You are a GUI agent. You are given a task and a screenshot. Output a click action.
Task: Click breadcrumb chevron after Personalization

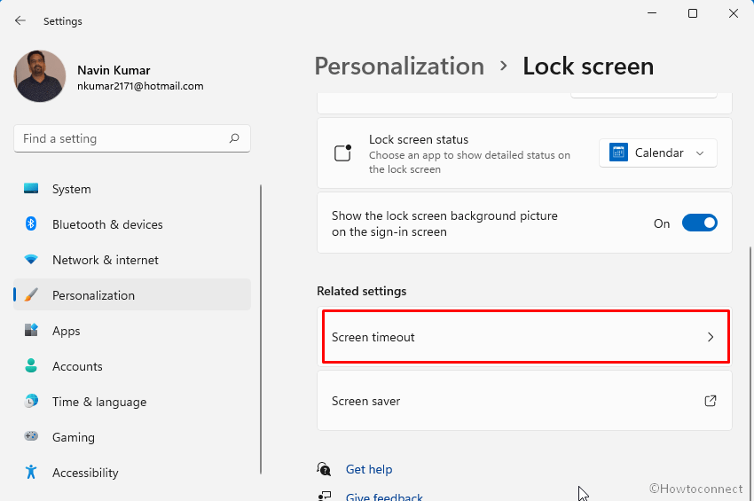tap(504, 66)
